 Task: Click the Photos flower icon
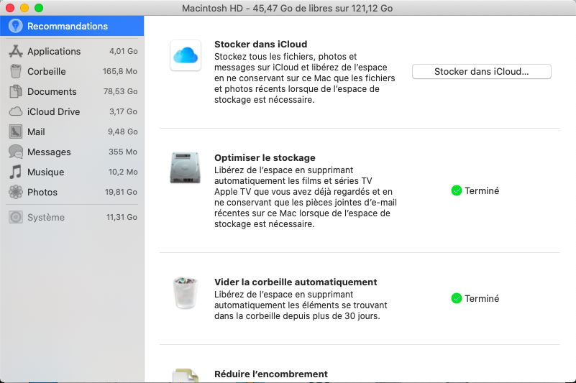click(15, 192)
